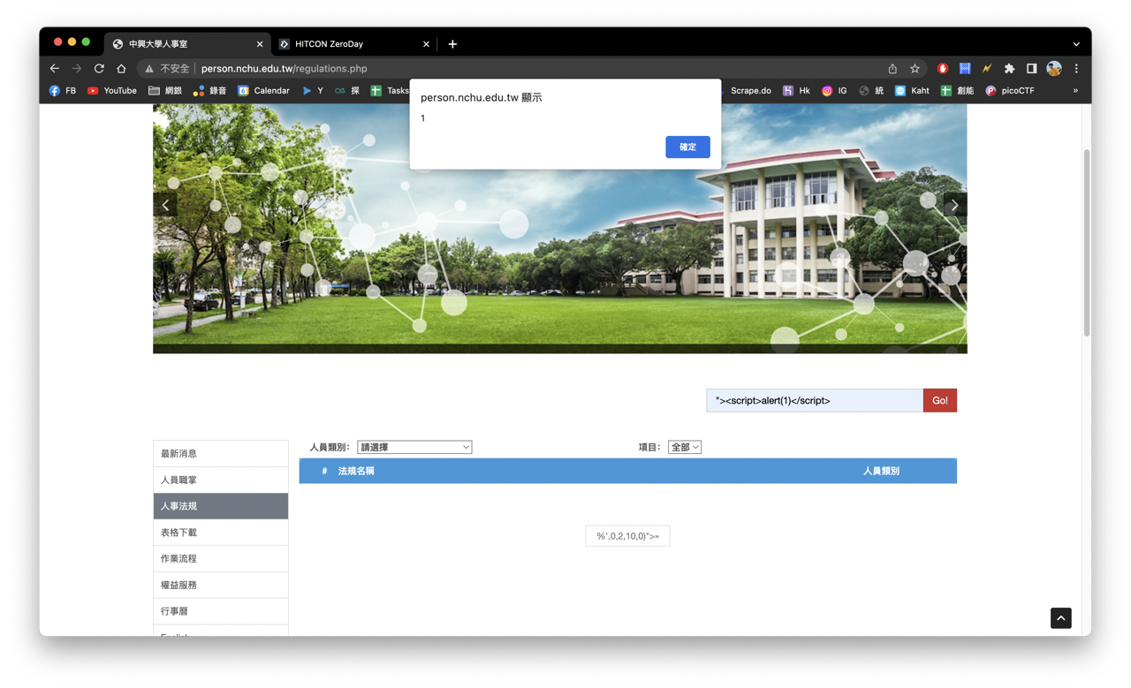Open the 探 bookmark
The image size is (1131, 688).
click(x=347, y=90)
